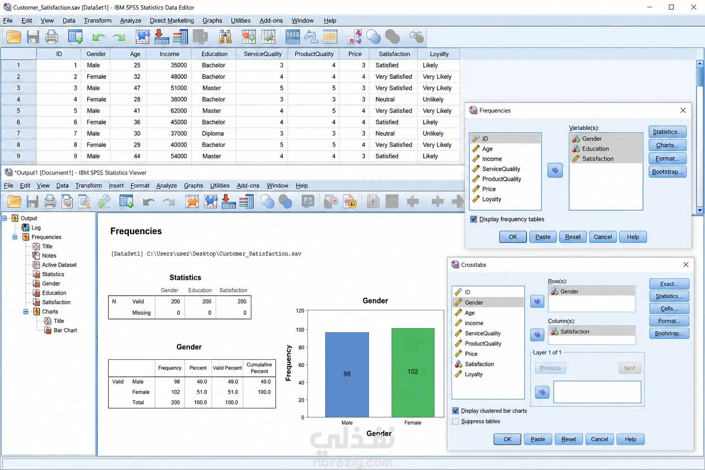Open the Insert menu in the Viewer
This screenshot has height=470, width=705.
click(x=116, y=185)
